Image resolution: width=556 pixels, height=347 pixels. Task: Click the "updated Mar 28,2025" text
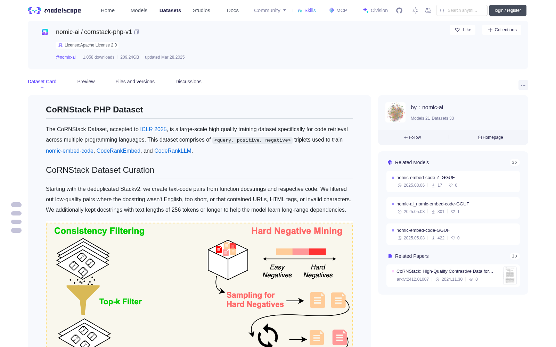[165, 57]
